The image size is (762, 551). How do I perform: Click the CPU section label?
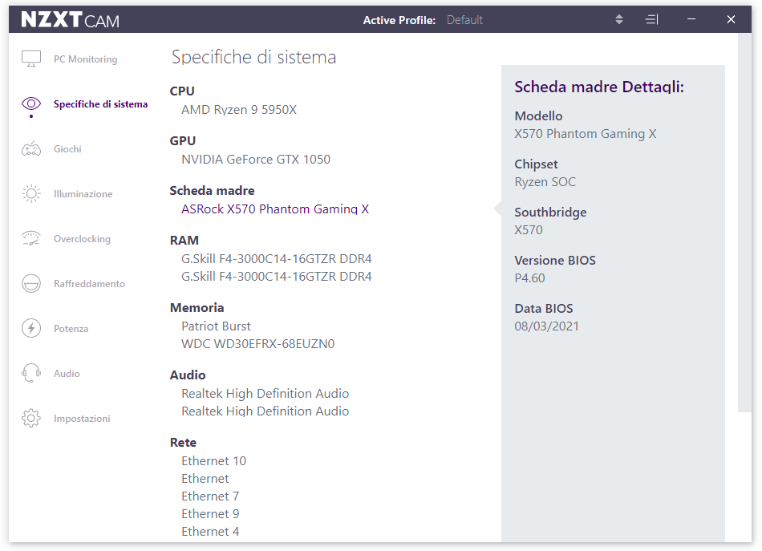[182, 91]
